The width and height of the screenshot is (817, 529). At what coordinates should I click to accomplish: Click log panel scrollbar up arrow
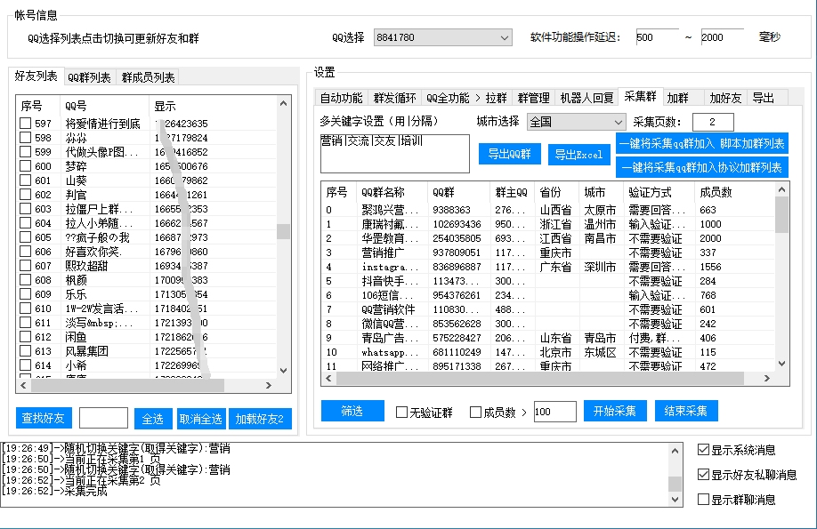[x=675, y=451]
